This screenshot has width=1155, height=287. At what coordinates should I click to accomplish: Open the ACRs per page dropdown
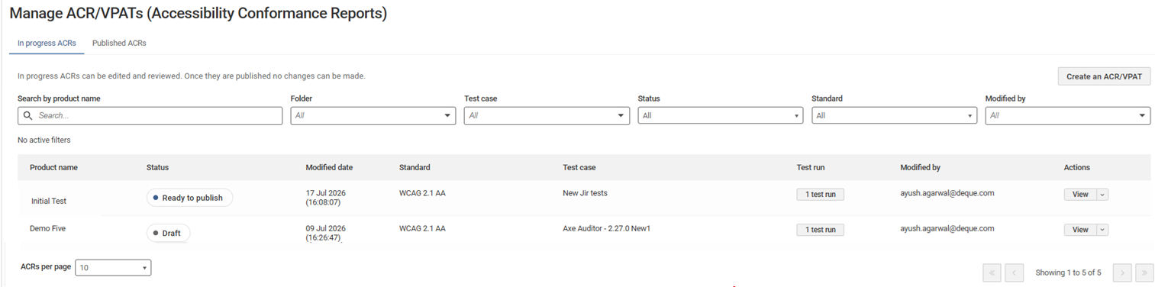[113, 268]
